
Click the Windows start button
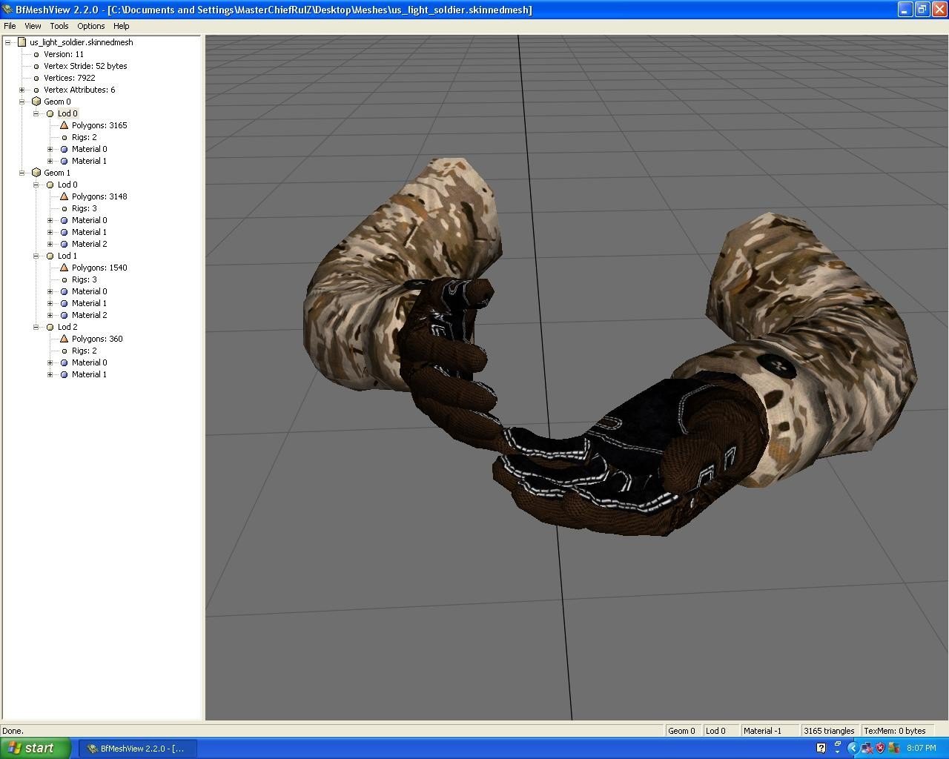tap(36, 748)
